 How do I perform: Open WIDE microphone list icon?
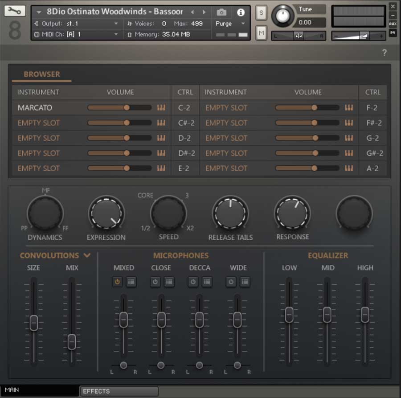245,282
